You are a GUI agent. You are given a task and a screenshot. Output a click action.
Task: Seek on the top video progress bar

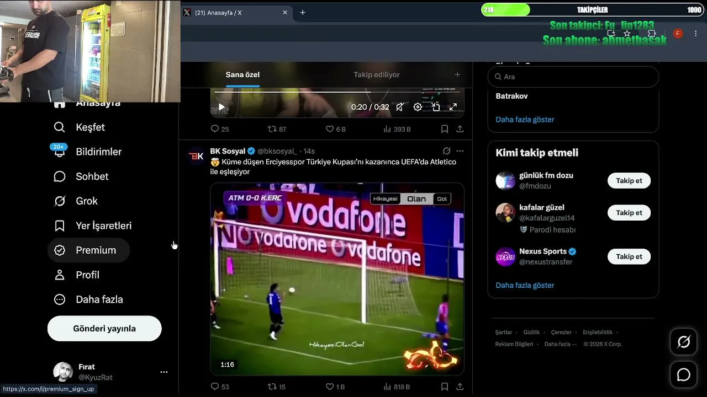coord(337,92)
